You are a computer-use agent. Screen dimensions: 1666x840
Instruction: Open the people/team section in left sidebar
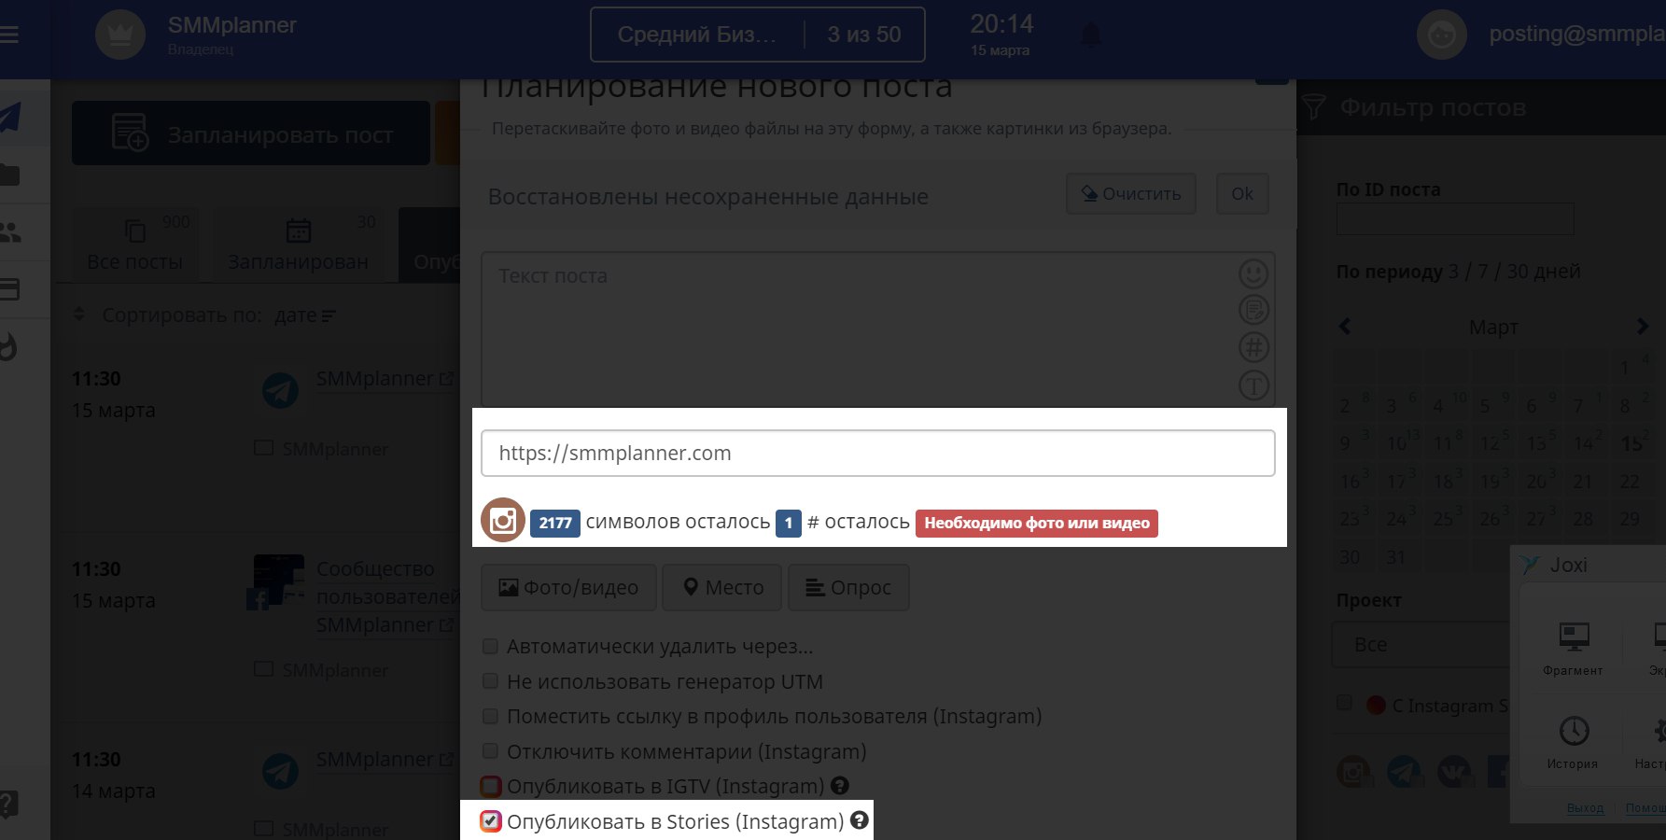[9, 231]
